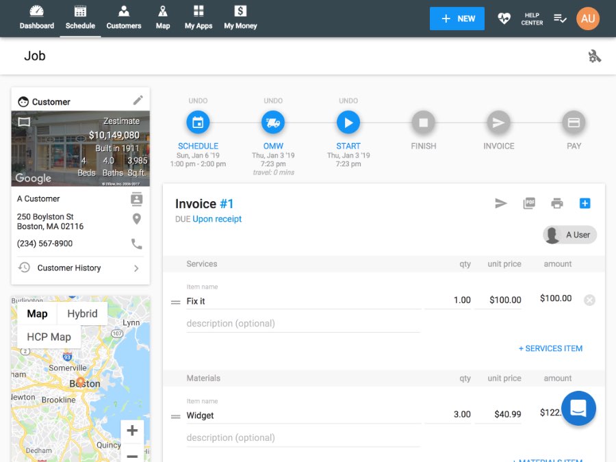Open the Schedule section in the navigation

80,17
